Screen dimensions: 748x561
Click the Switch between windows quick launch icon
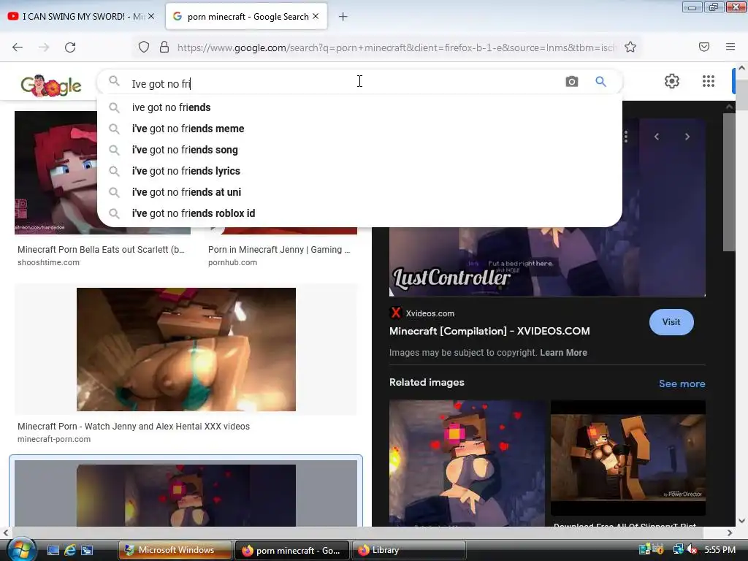87,551
